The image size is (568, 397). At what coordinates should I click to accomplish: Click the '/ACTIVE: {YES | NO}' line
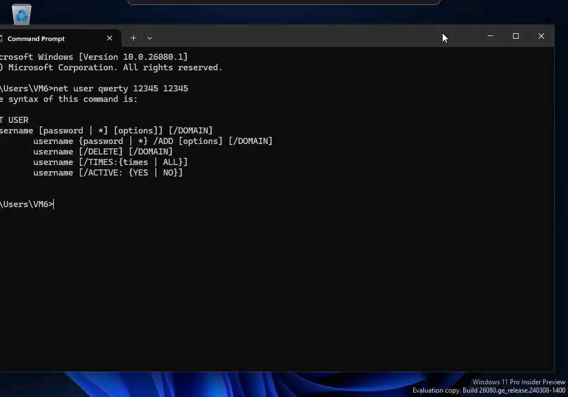(x=108, y=172)
